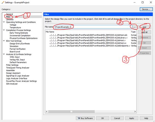Screen dimensions: 155x122
Task: Click the Apply button
Action: pyautogui.click(x=132, y=118)
